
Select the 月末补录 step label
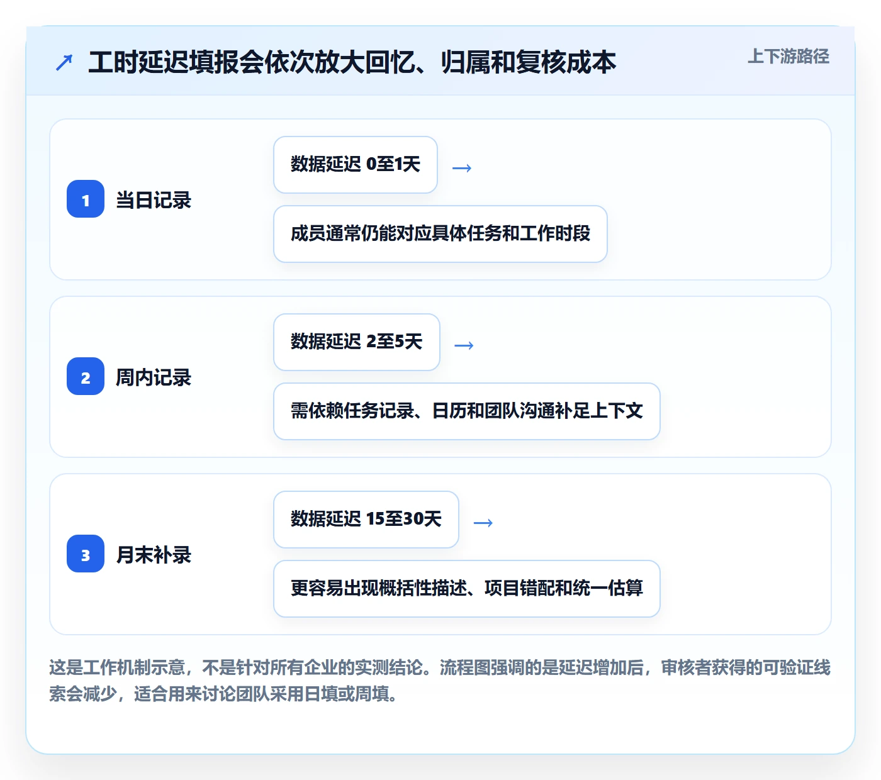pyautogui.click(x=154, y=555)
